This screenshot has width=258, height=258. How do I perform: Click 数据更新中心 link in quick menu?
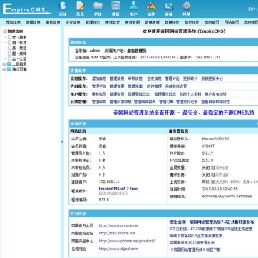click(212, 78)
